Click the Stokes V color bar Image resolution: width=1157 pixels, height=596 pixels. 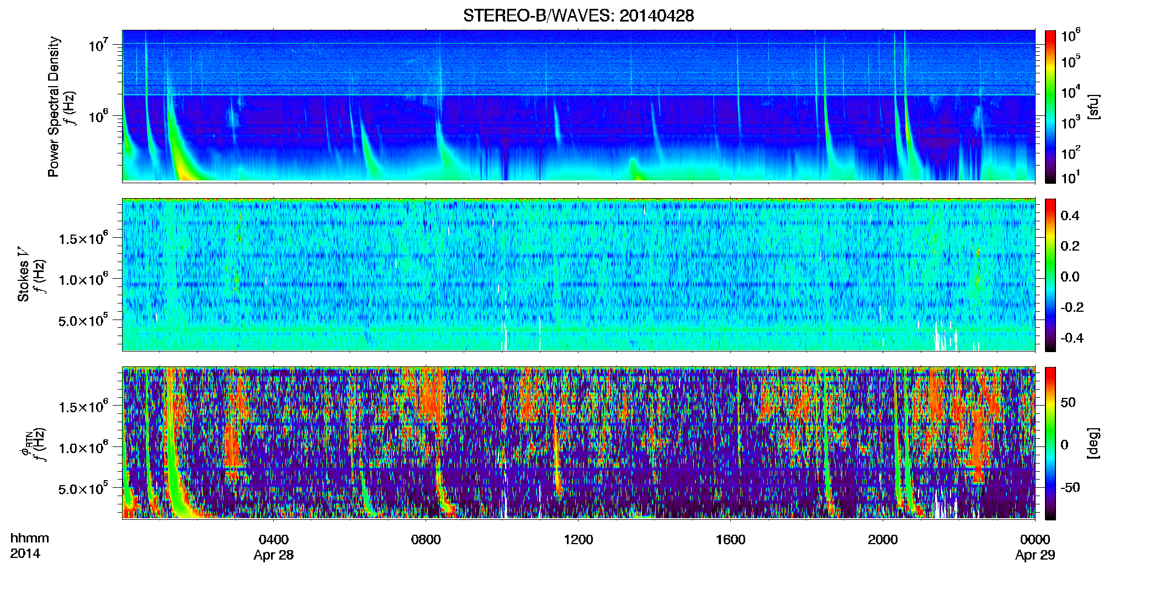click(1050, 275)
